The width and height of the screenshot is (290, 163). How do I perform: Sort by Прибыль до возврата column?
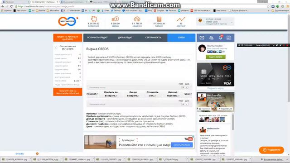point(111,94)
